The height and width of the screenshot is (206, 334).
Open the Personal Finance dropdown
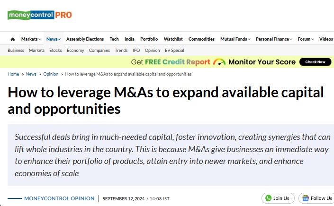pyautogui.click(x=274, y=39)
